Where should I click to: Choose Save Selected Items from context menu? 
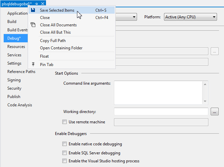[x=72, y=10]
